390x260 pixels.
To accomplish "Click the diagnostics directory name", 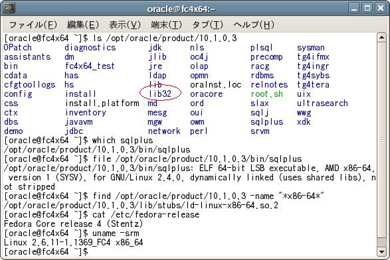I will [x=90, y=48].
